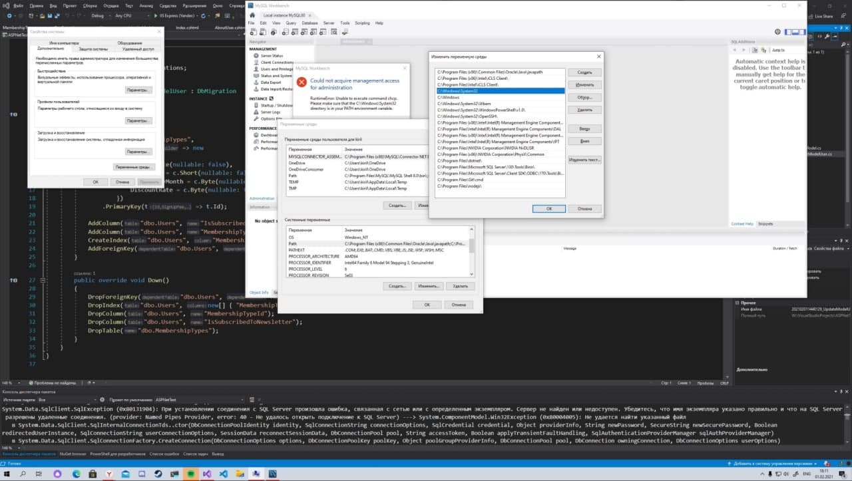The width and height of the screenshot is (852, 481).
Task: Switch to Оборудование tab
Action: (130, 43)
